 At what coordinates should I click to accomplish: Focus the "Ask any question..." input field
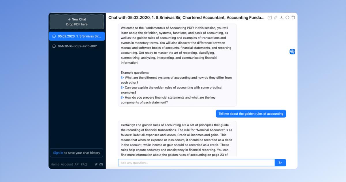(x=196, y=163)
